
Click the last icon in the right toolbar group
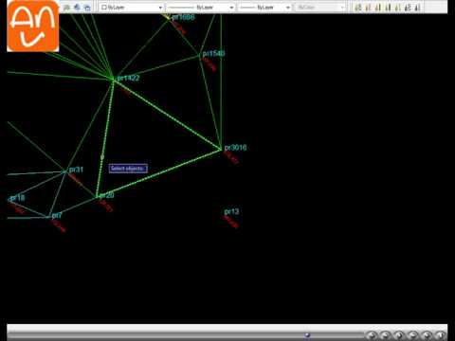click(x=418, y=7)
